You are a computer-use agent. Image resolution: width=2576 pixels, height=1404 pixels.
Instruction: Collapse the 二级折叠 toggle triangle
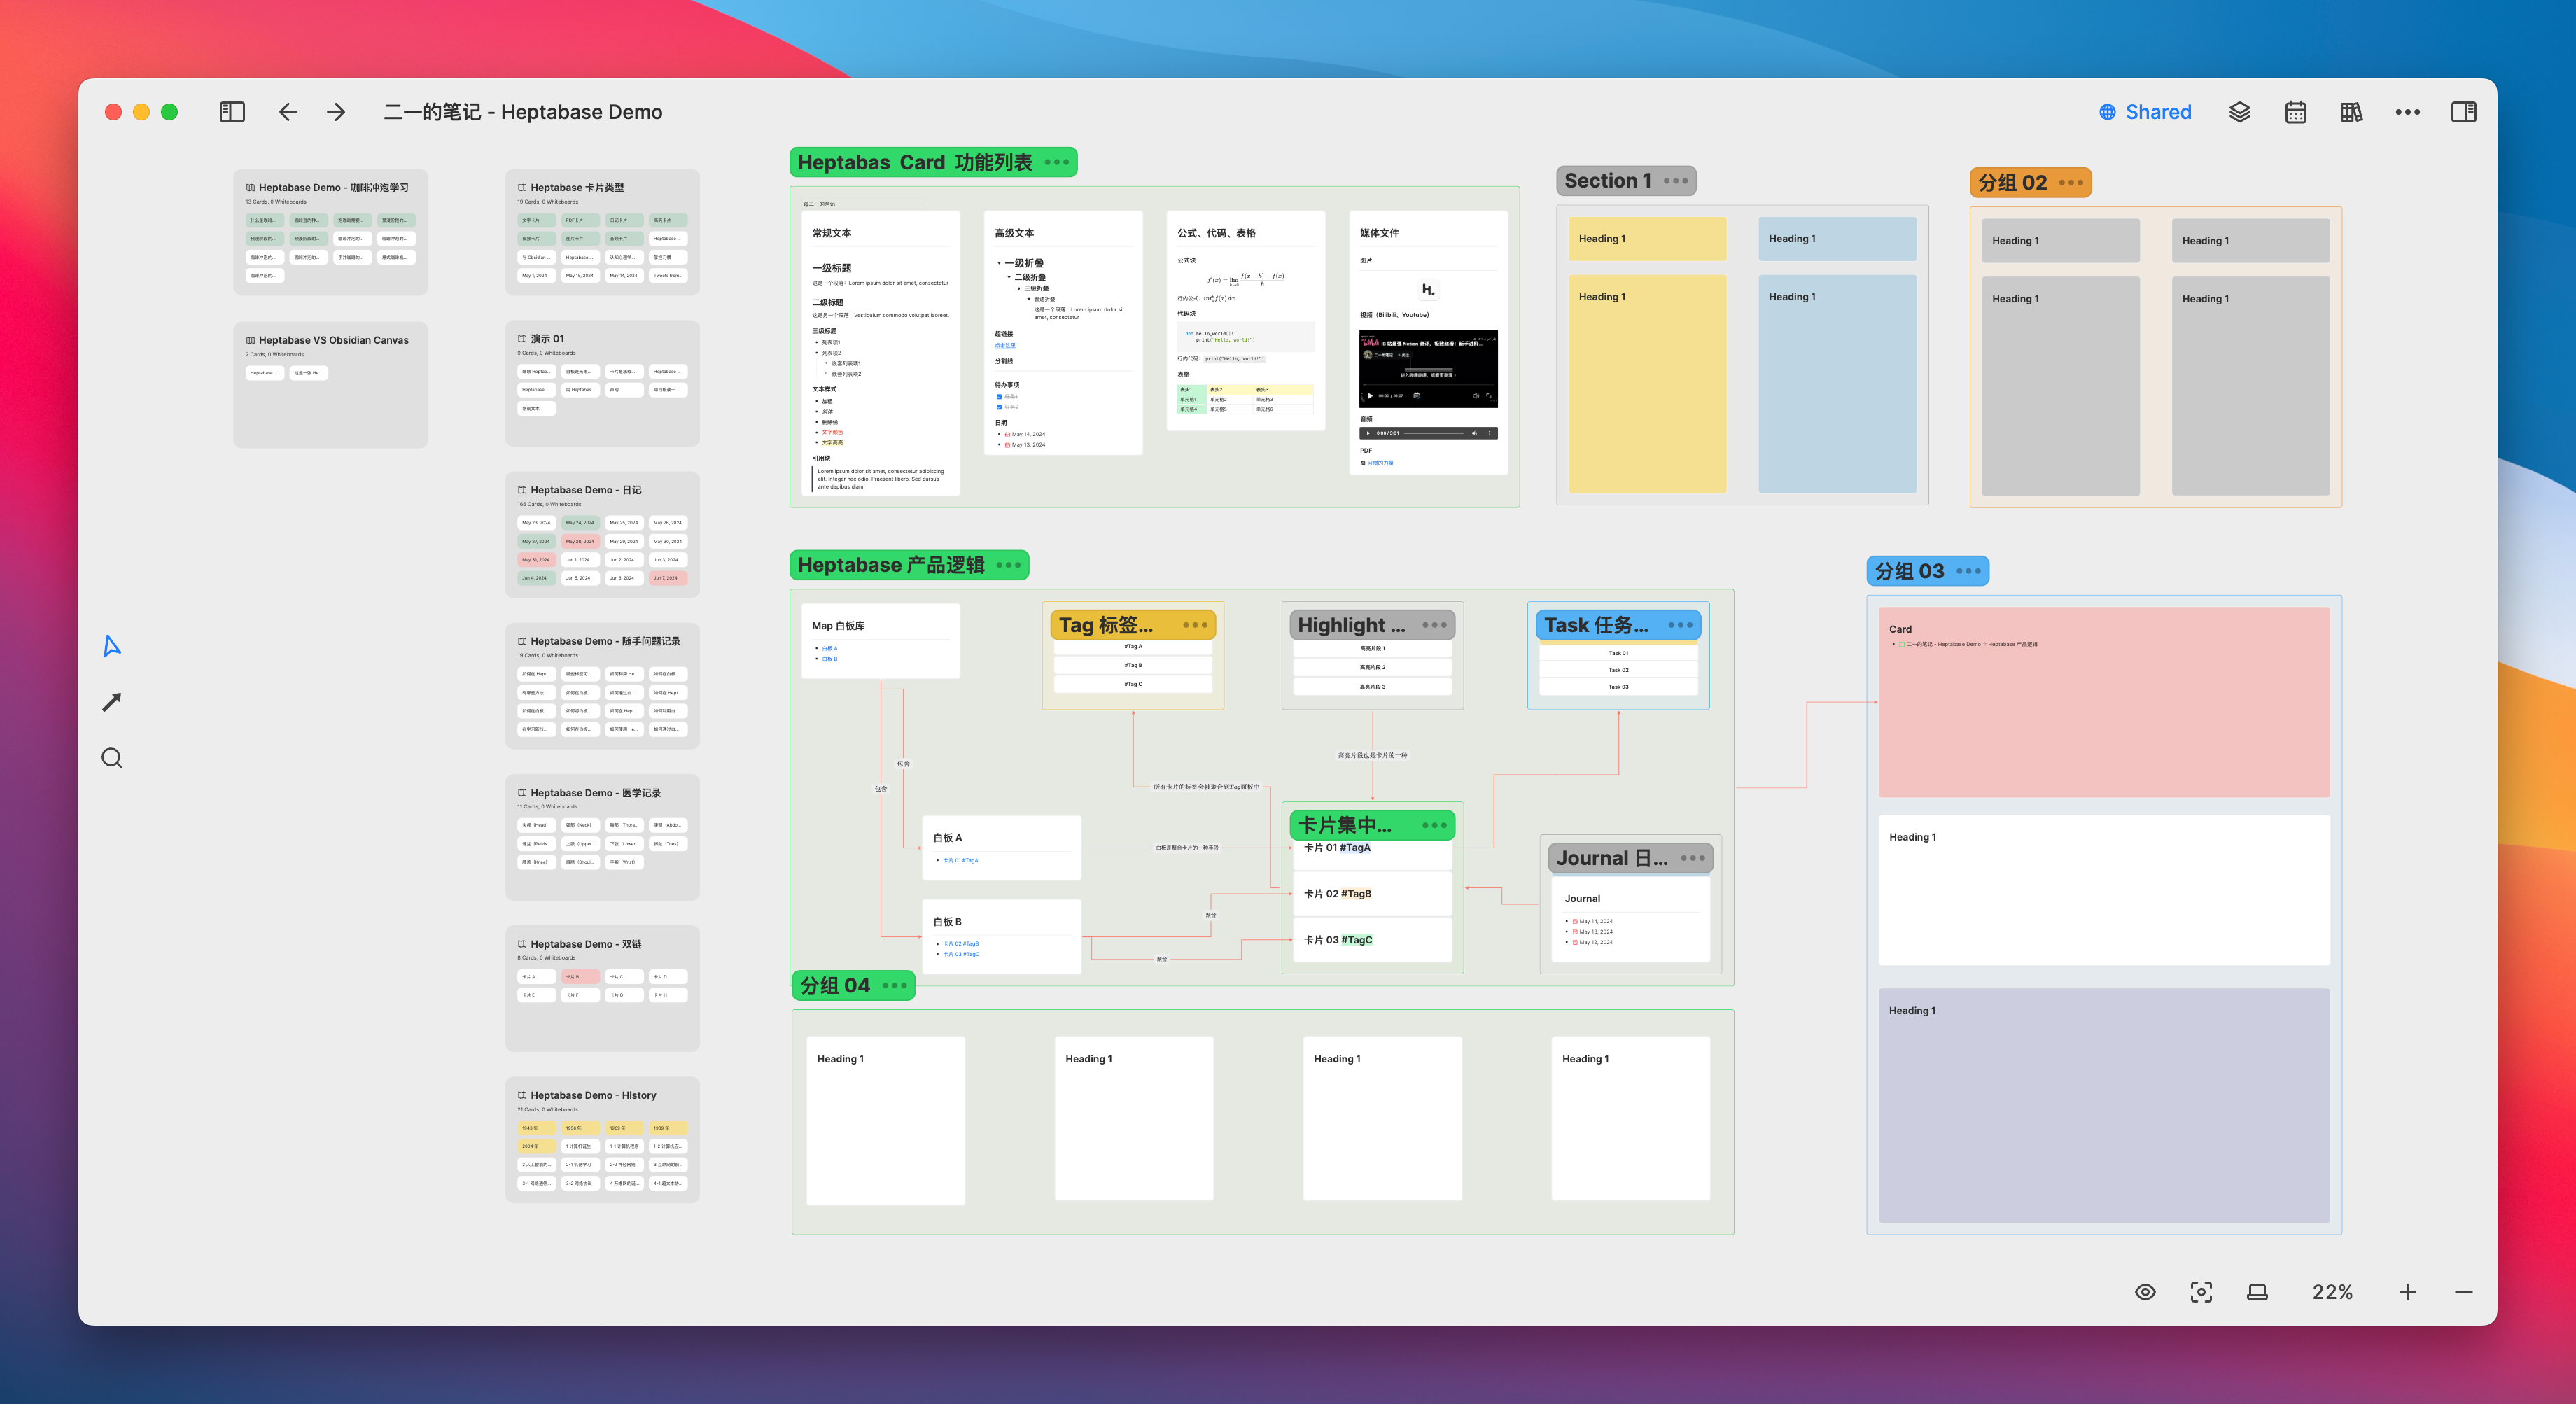pyautogui.click(x=1009, y=277)
